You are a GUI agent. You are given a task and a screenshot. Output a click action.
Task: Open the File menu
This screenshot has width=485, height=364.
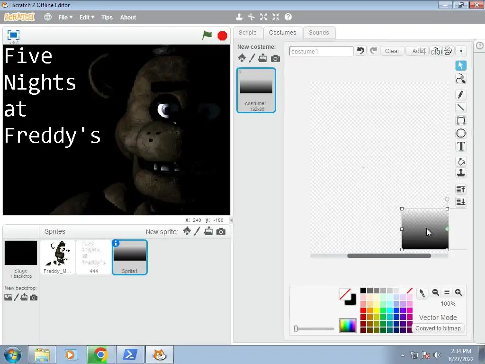(65, 18)
